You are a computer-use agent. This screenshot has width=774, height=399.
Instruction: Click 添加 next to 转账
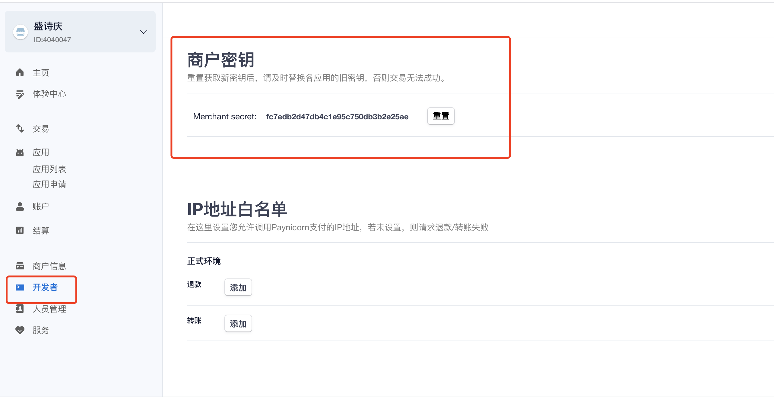coord(238,323)
